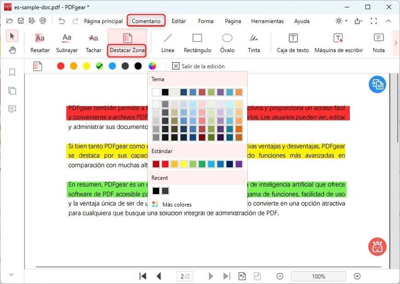The height and width of the screenshot is (284, 400).
Task: Open the brightness theme dropdown
Action: pyautogui.click(x=342, y=21)
